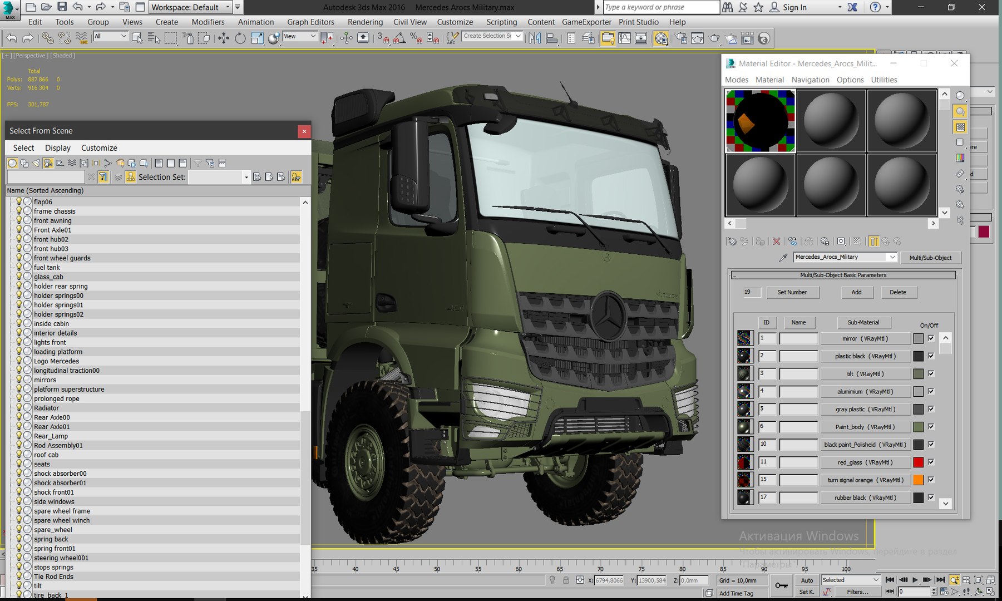The width and height of the screenshot is (1002, 601).
Task: Activate the Select and Rotate tool
Action: tap(240, 38)
